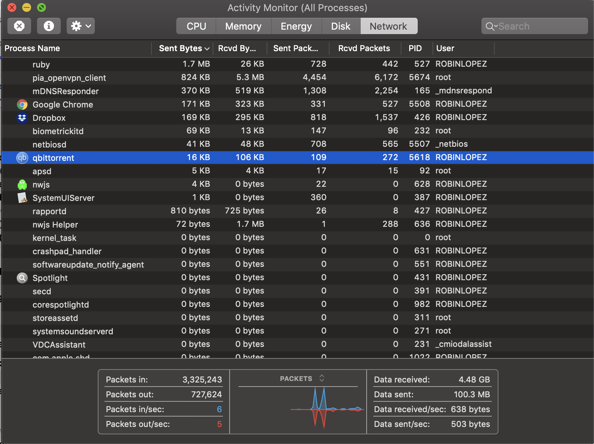The height and width of the screenshot is (444, 594).
Task: Select the storeassetd row
Action: tap(297, 318)
